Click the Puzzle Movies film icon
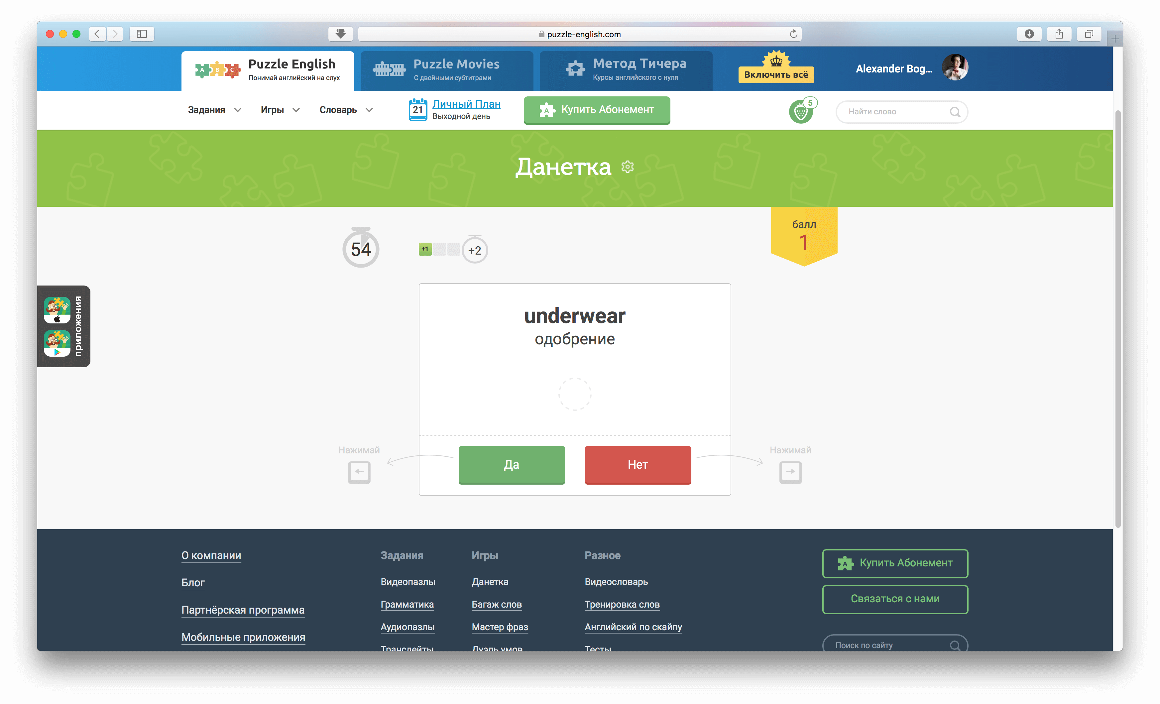The width and height of the screenshot is (1160, 704). (x=389, y=70)
